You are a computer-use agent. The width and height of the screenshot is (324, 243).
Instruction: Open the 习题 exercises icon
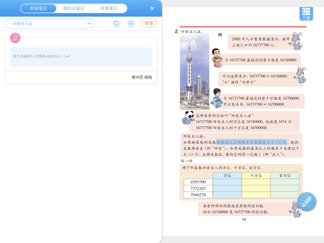(x=306, y=13)
